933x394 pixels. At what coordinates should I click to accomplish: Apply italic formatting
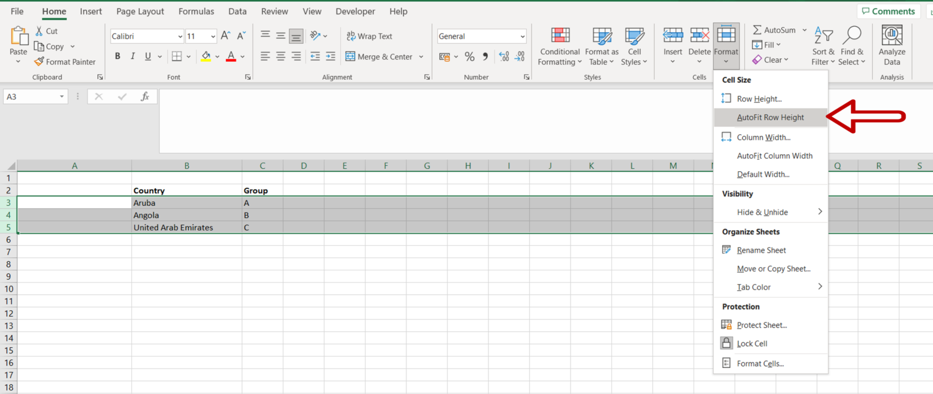click(132, 56)
